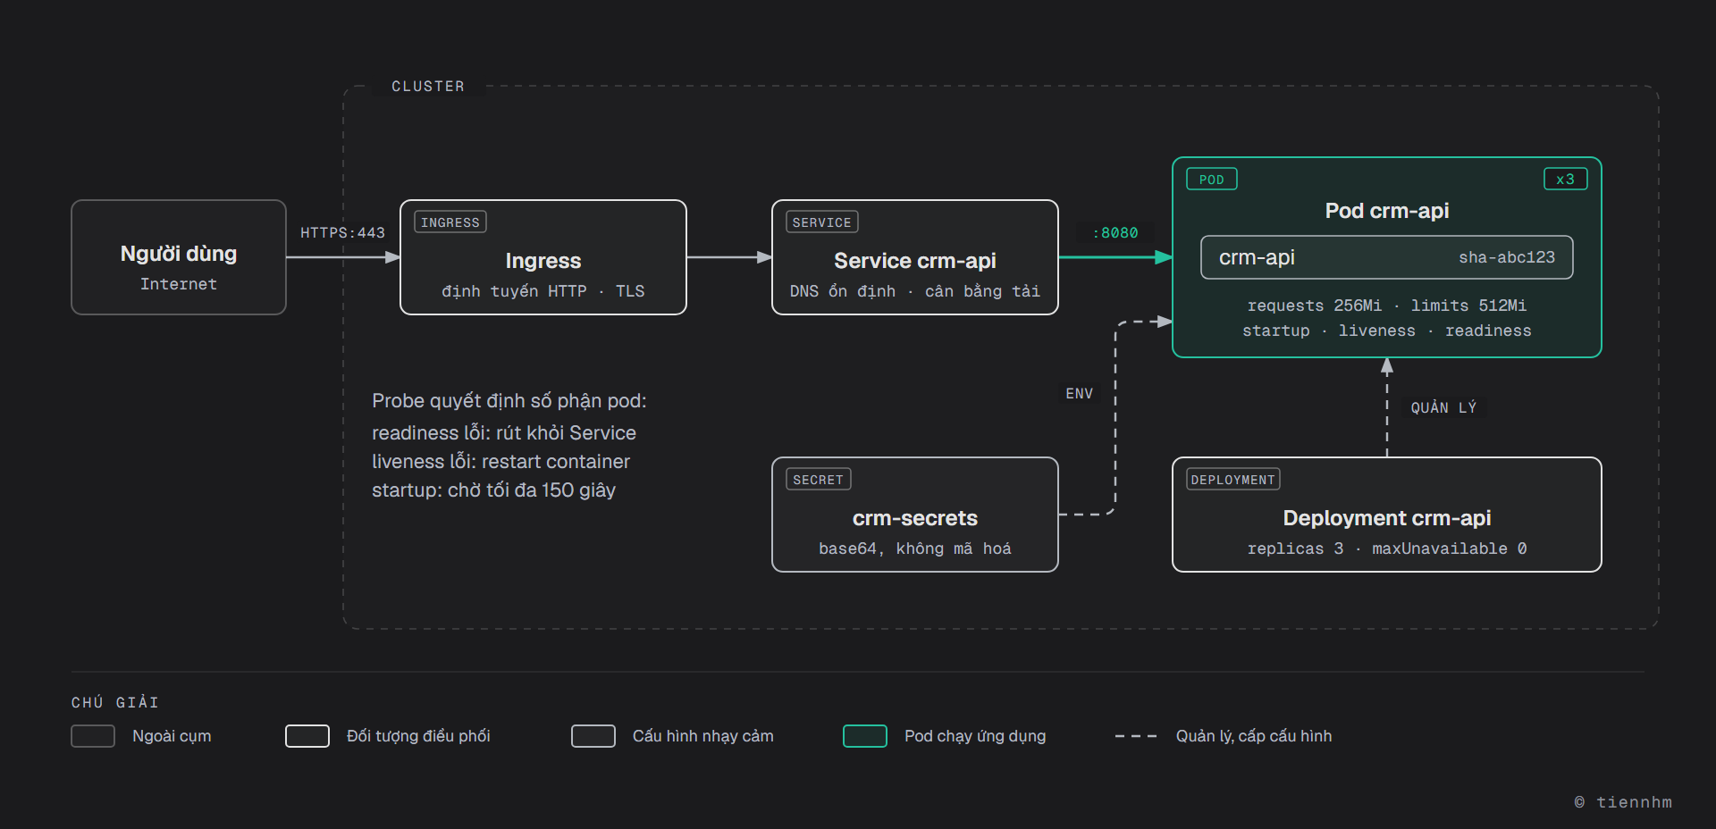Select the Deployment crm-api title
1716x829 pixels.
point(1387,518)
